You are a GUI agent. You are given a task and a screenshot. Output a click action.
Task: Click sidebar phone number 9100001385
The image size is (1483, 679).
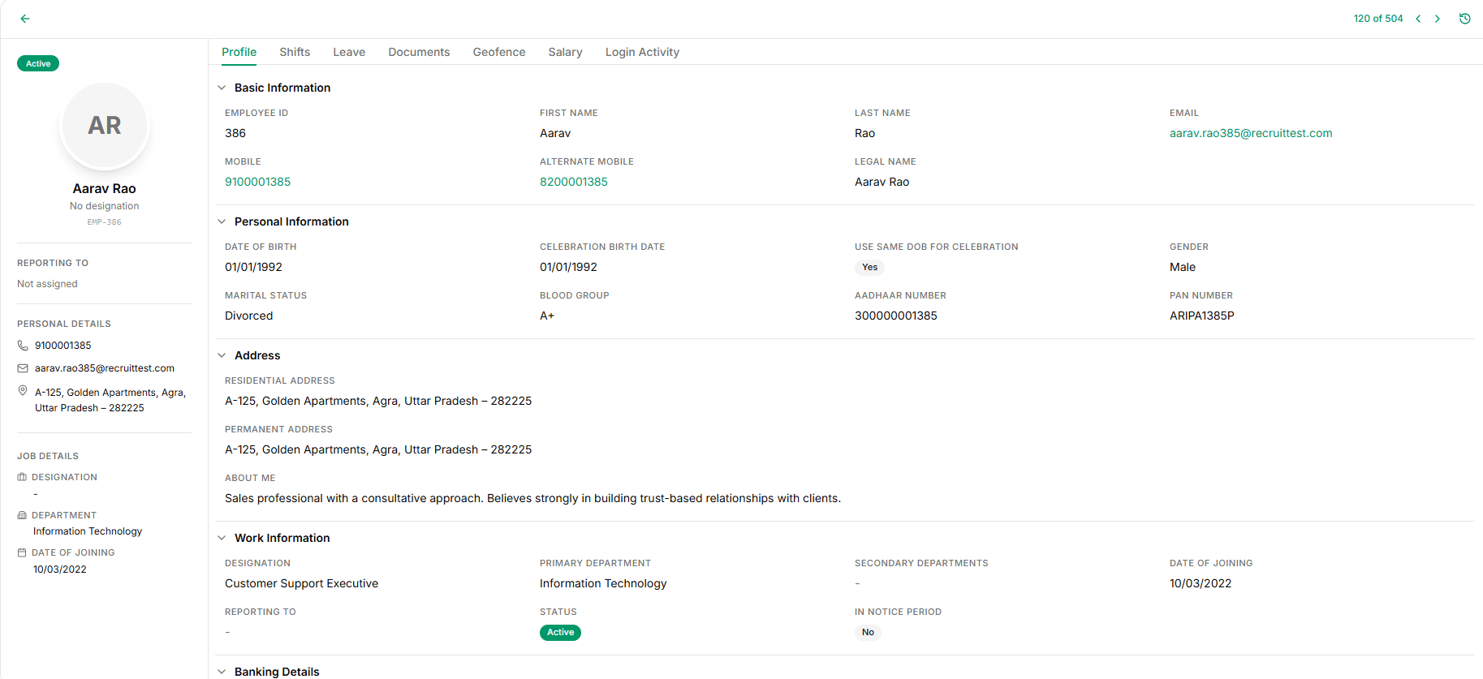pyautogui.click(x=63, y=346)
